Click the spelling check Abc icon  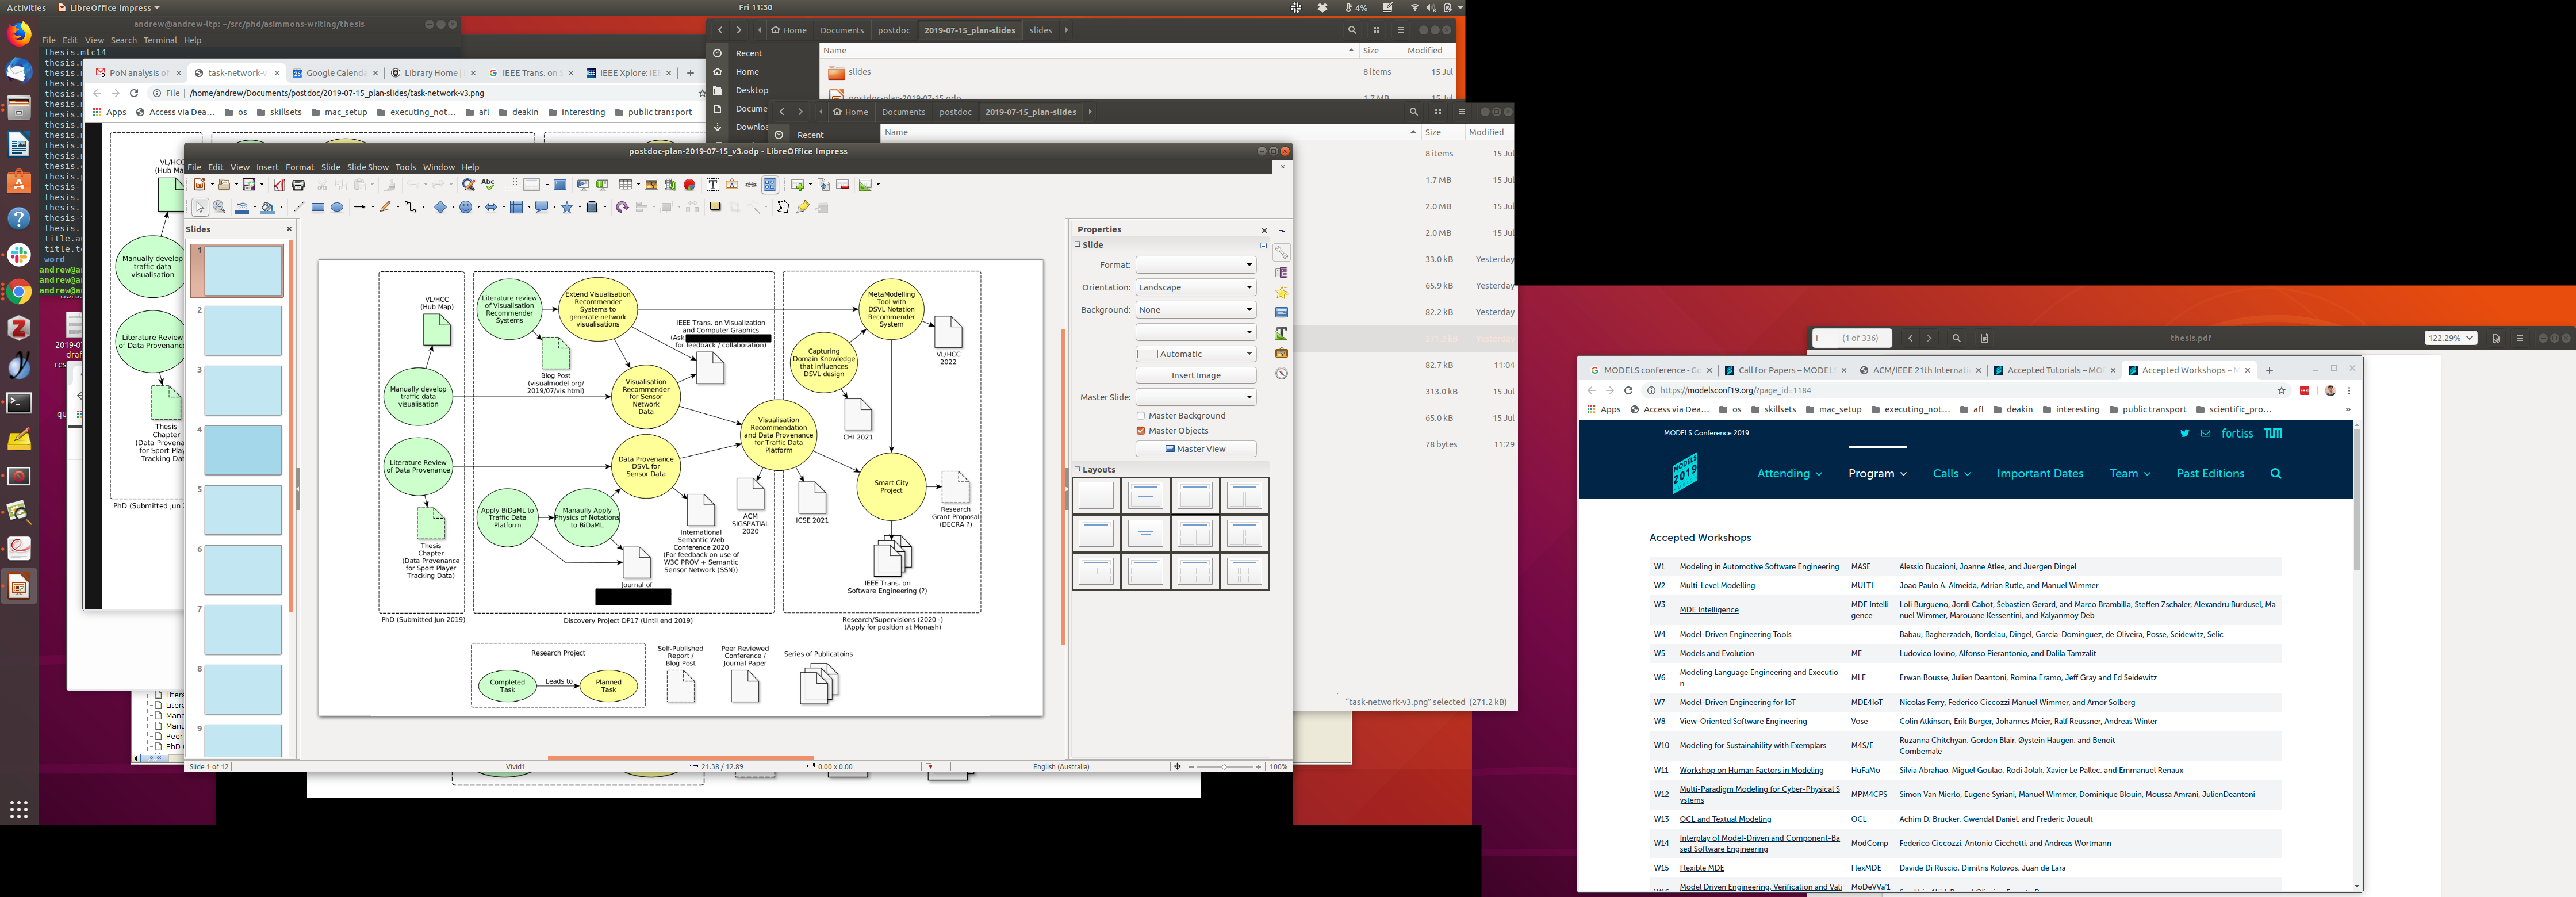[x=488, y=184]
